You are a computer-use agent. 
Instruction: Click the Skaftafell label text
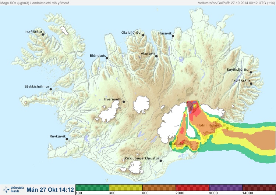click(177, 144)
